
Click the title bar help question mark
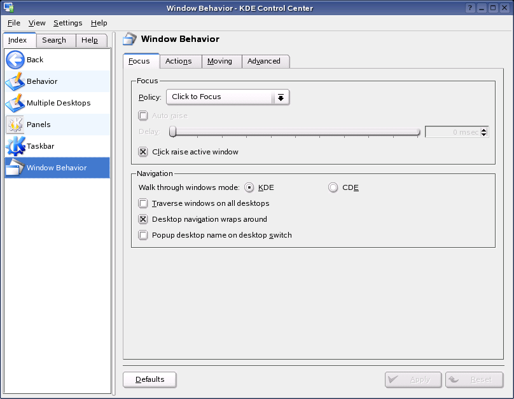click(470, 8)
